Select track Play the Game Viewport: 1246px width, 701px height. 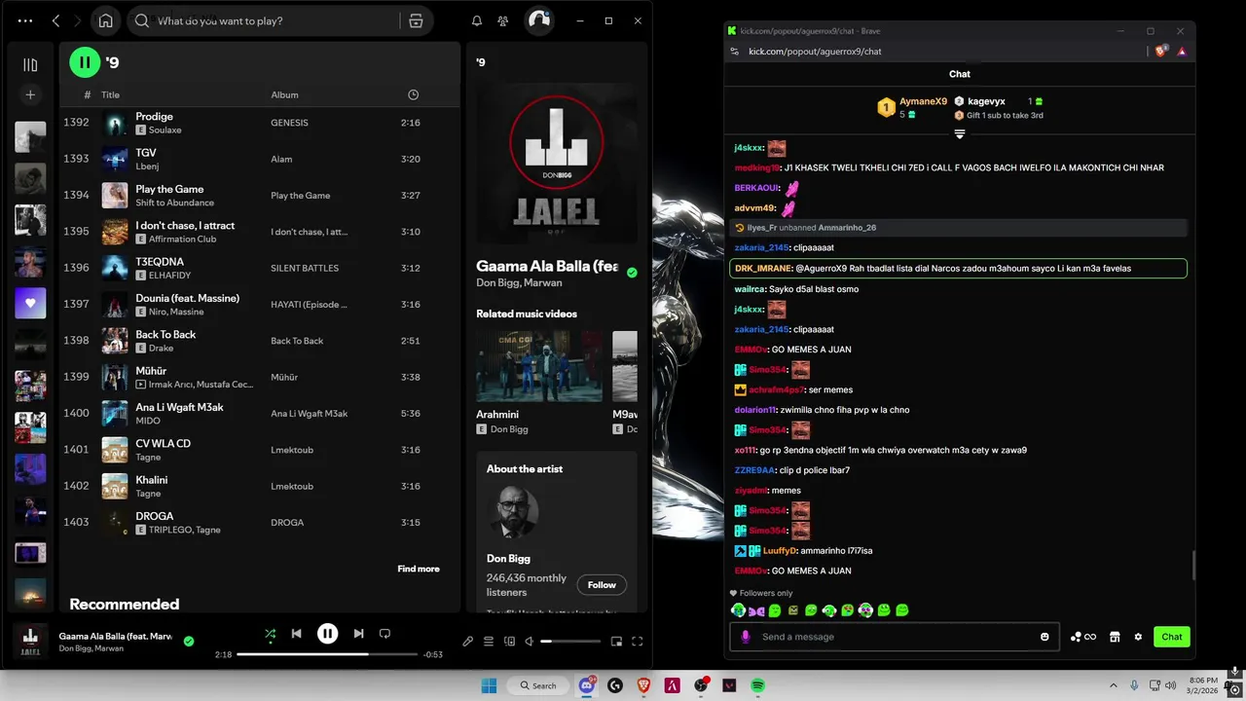(x=259, y=195)
